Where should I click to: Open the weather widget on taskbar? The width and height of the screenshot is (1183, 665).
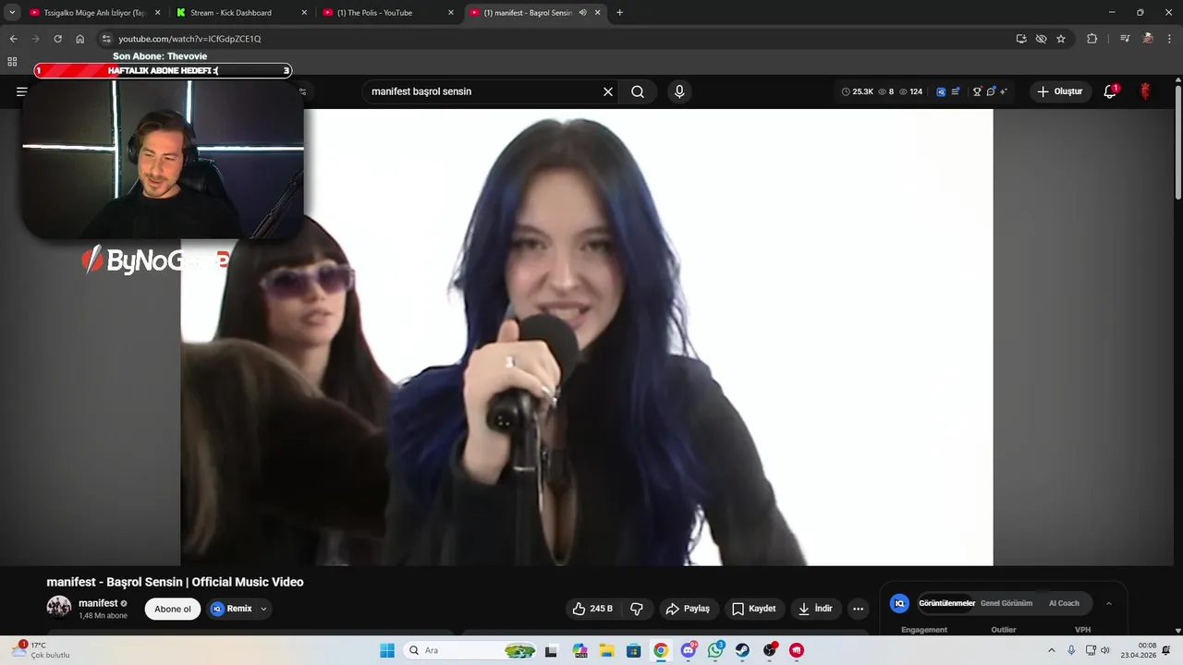click(x=42, y=650)
